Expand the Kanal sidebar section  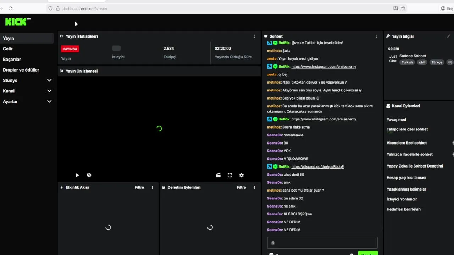(49, 91)
